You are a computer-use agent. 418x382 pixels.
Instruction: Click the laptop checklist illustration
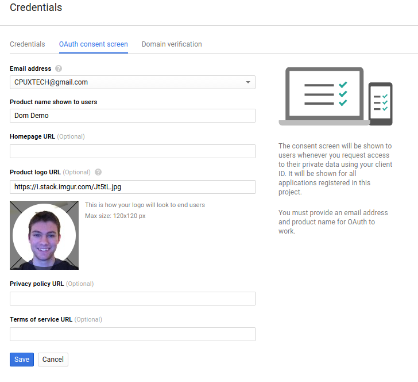pyautogui.click(x=324, y=97)
